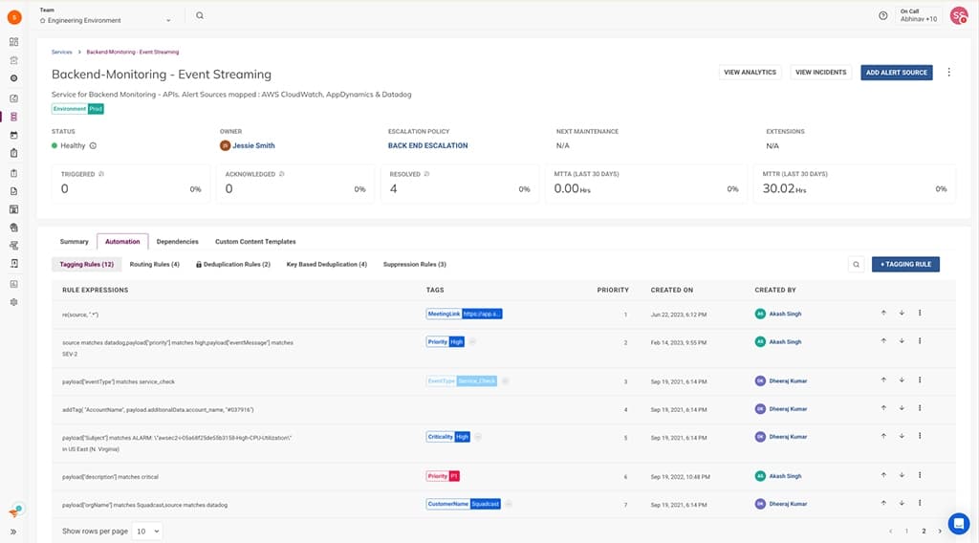
Task: Expand sidebar with double chevron icon
Action: click(x=13, y=532)
